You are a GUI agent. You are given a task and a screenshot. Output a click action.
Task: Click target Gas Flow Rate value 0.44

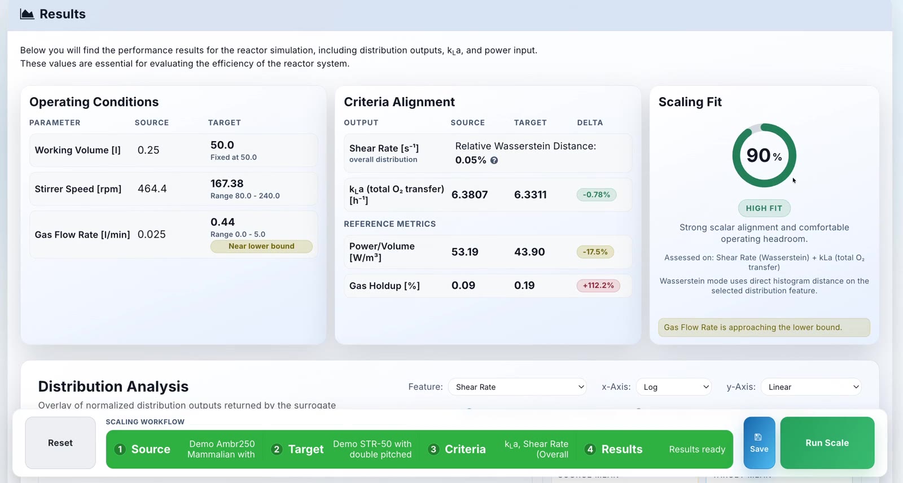222,222
